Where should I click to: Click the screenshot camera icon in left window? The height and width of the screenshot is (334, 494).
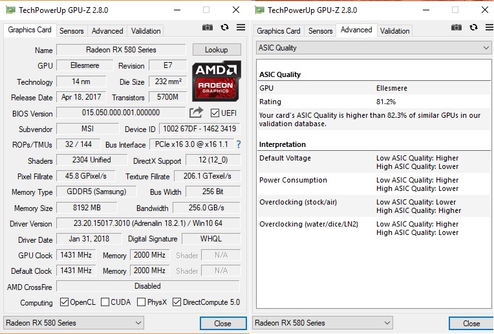click(208, 28)
